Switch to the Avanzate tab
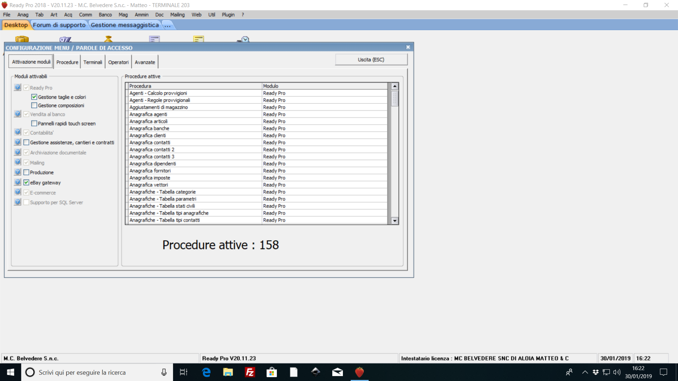The height and width of the screenshot is (381, 678). (x=145, y=62)
